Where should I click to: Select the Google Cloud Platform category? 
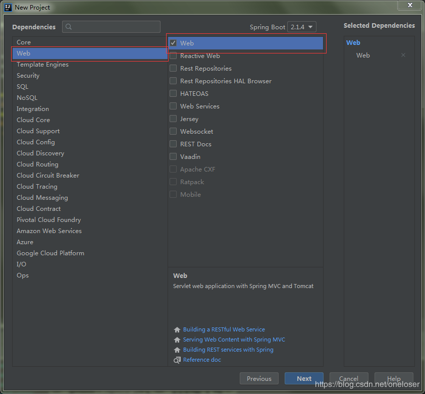click(90, 253)
